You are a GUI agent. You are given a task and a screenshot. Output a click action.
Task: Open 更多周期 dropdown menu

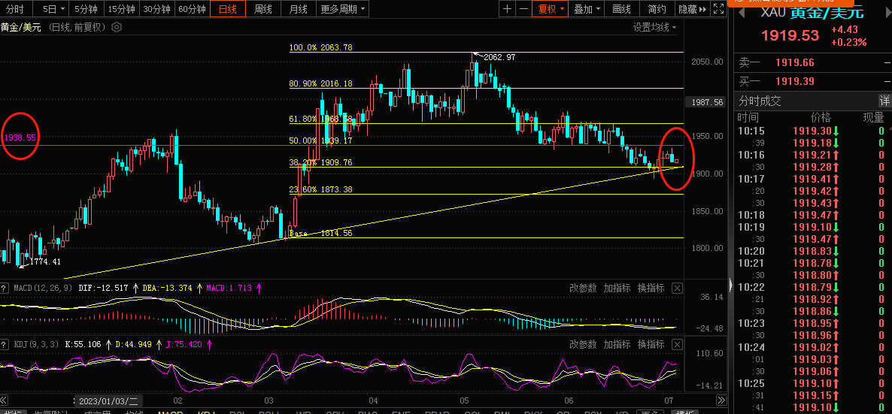click(x=342, y=9)
